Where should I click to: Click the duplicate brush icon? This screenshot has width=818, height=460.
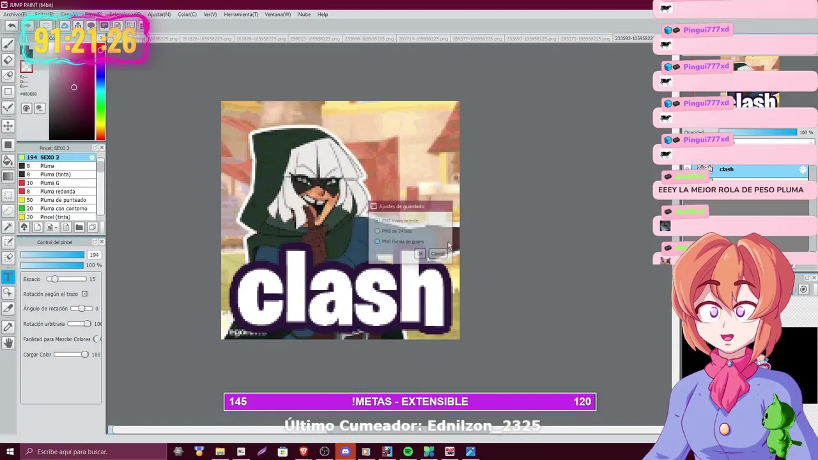click(x=93, y=227)
